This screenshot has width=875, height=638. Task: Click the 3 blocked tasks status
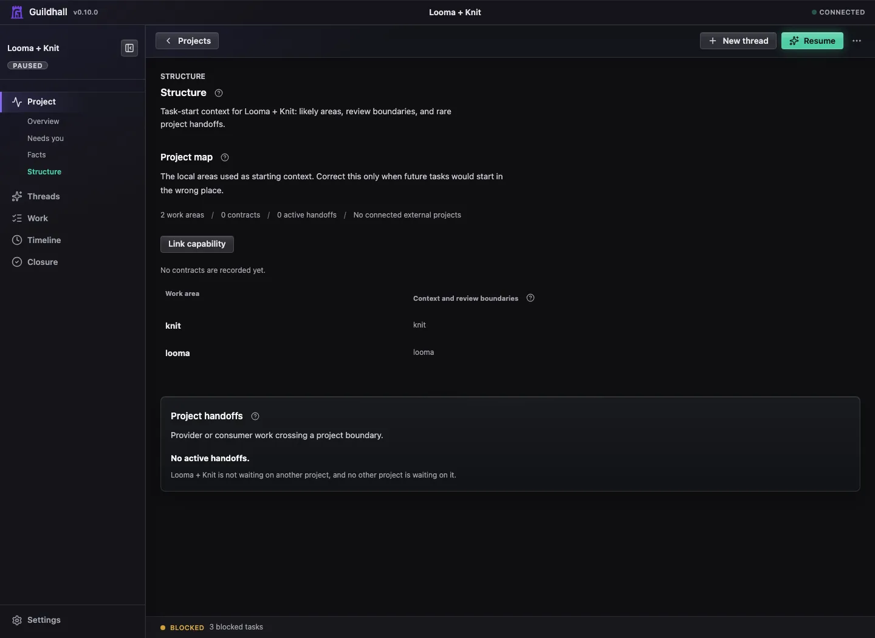(x=236, y=627)
